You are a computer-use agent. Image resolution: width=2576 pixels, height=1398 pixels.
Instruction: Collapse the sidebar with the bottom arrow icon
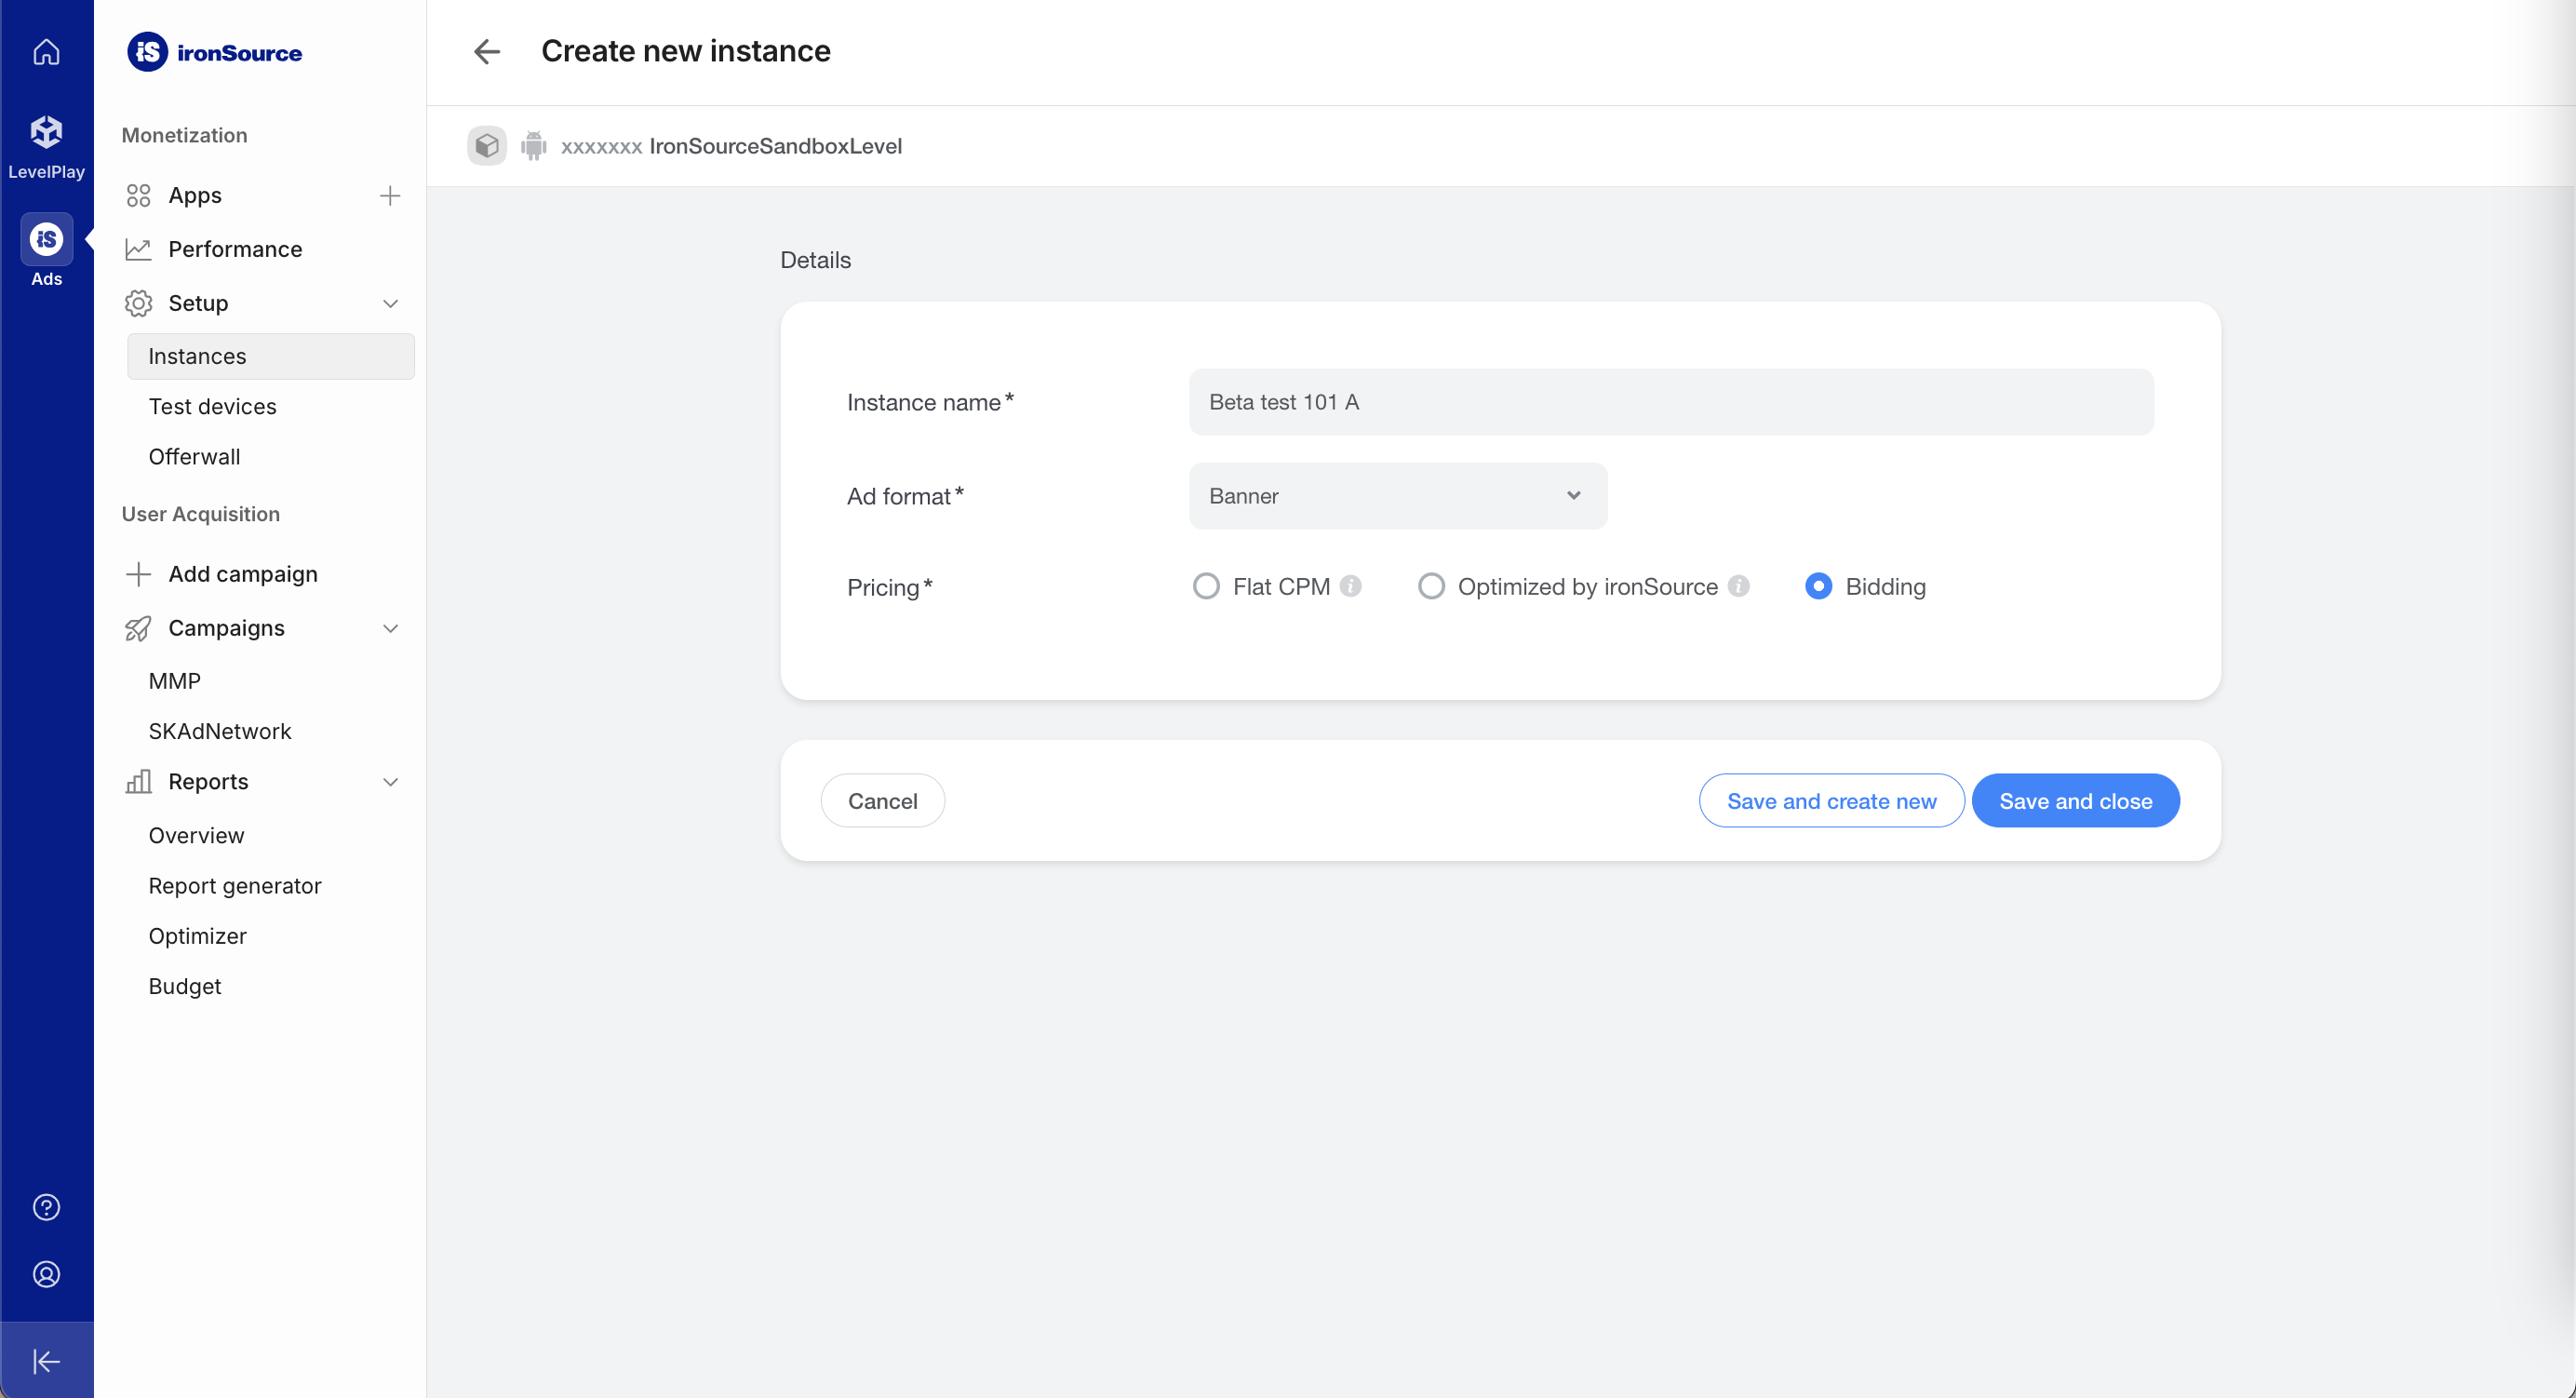pos(46,1360)
